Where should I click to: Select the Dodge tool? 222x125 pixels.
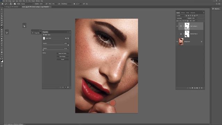pyautogui.click(x=2, y=41)
